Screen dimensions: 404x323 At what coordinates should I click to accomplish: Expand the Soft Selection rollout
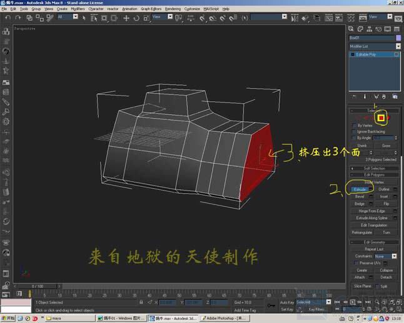tap(375, 168)
